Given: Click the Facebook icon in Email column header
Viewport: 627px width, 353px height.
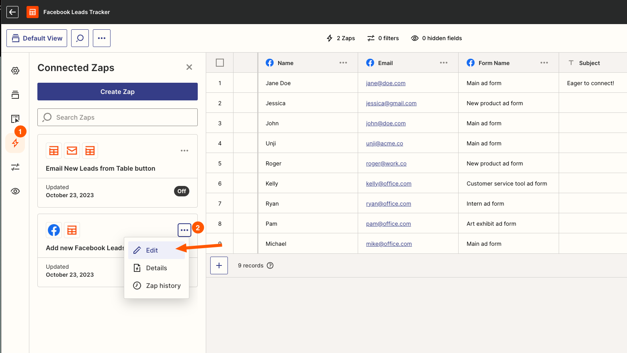Looking at the screenshot, I should (370, 63).
